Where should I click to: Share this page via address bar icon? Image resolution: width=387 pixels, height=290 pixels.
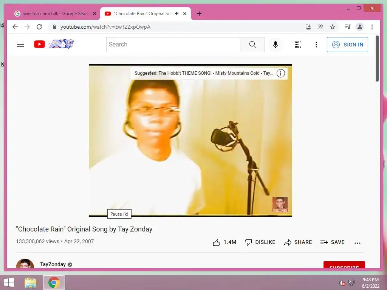(x=320, y=27)
